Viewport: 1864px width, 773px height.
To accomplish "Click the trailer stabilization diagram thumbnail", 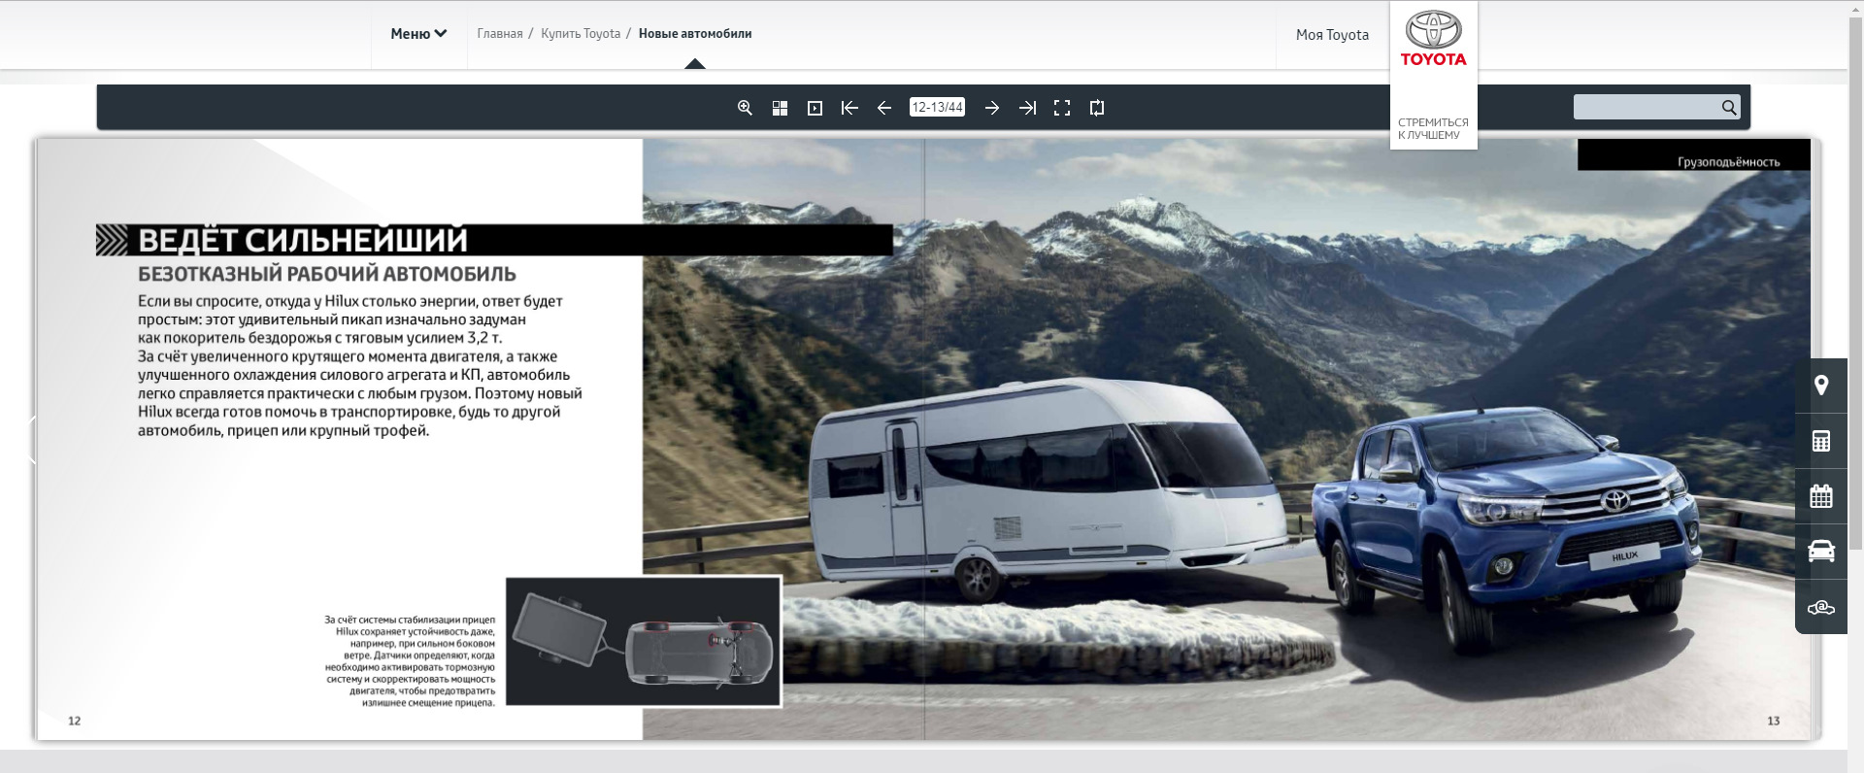I will (x=644, y=642).
